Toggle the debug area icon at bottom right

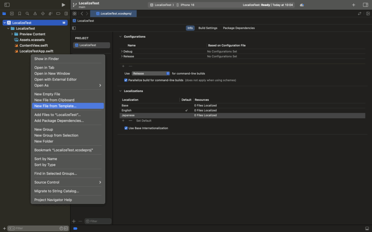pyautogui.click(x=367, y=228)
